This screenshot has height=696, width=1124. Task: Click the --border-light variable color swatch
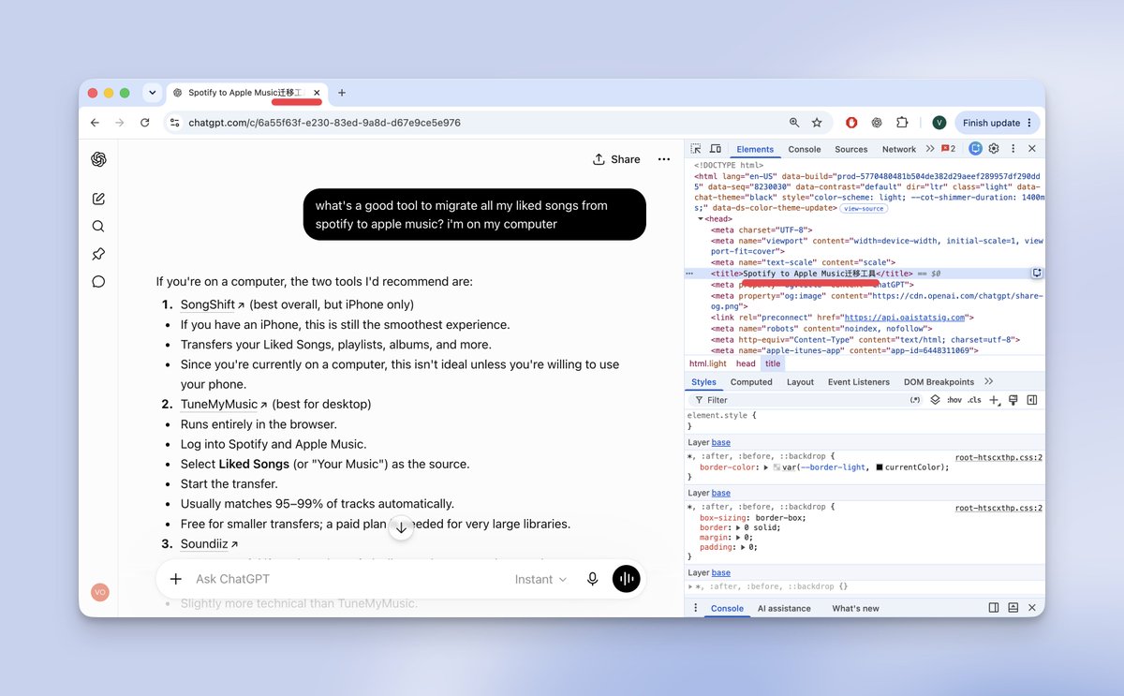click(776, 466)
